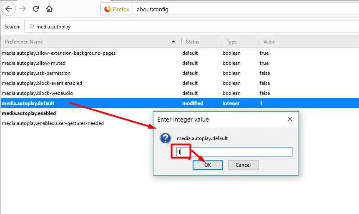Click the media.autoplay.default label in dialog
The height and width of the screenshot is (214, 359).
pos(202,138)
